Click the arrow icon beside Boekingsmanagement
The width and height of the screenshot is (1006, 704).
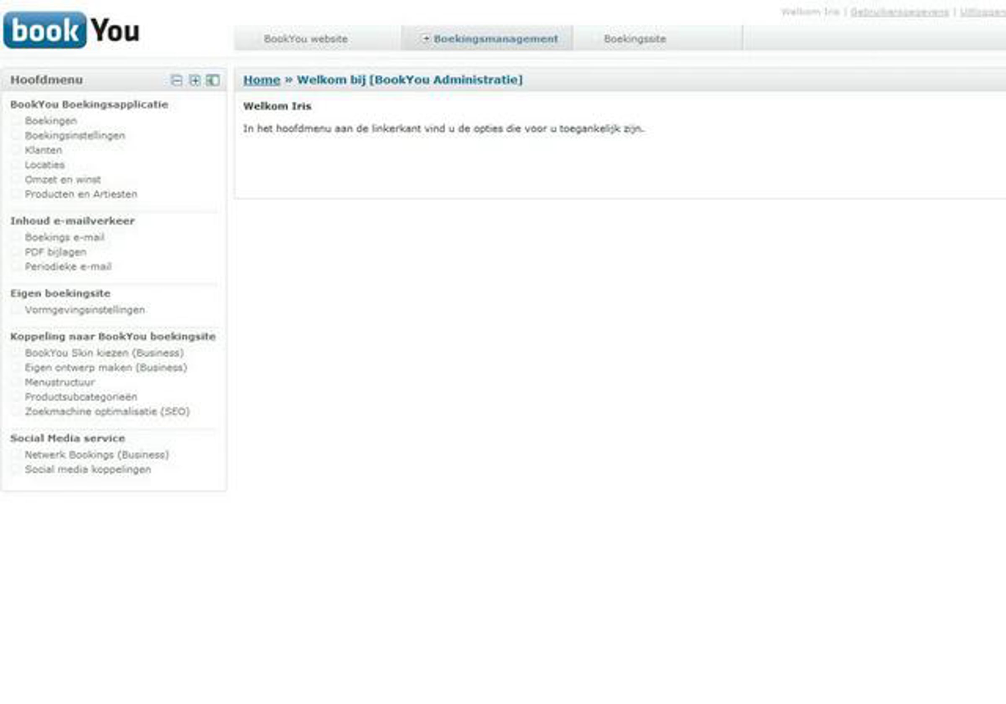425,39
